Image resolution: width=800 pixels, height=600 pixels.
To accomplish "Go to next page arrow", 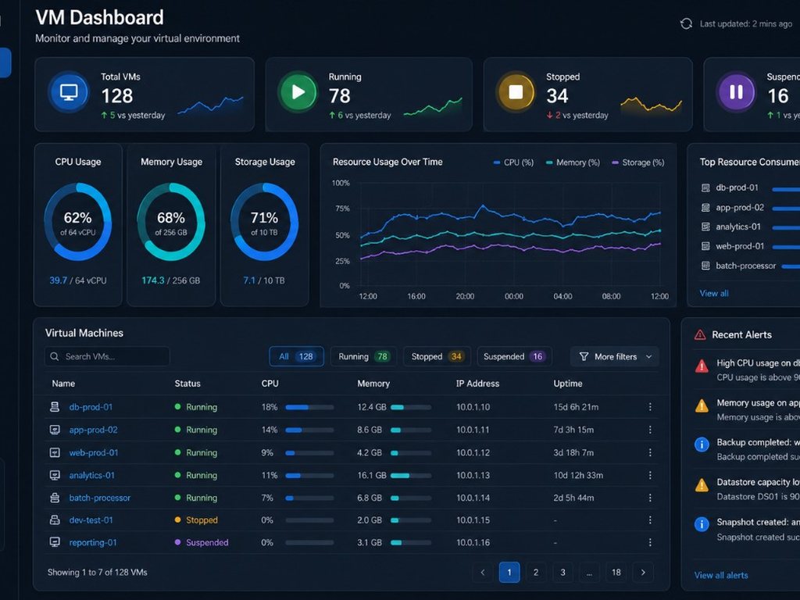I will coord(643,573).
